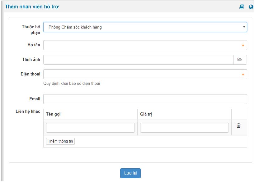Click the Lưu lại save button

tap(130, 173)
